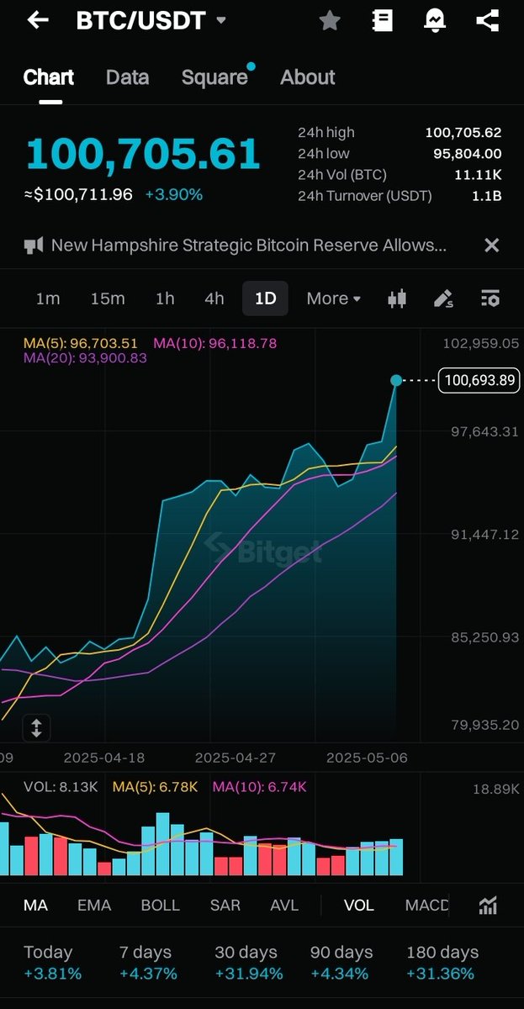Switch to the About tab
524x1009 pixels.
point(308,77)
